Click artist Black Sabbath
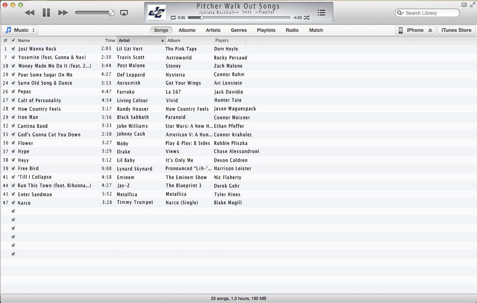477x303 pixels. (x=133, y=117)
